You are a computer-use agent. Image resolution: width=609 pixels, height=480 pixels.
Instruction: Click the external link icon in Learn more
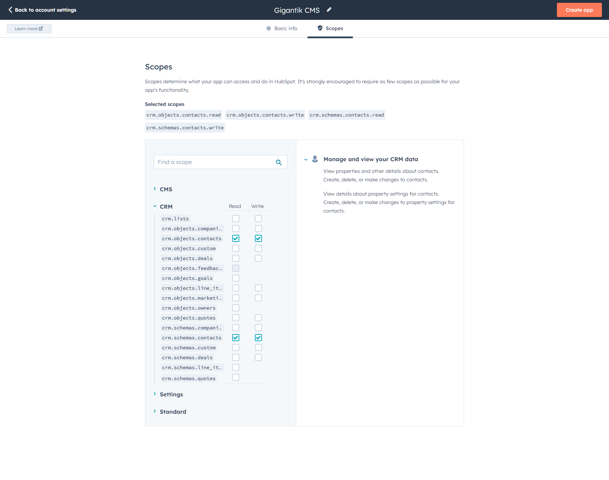click(41, 29)
